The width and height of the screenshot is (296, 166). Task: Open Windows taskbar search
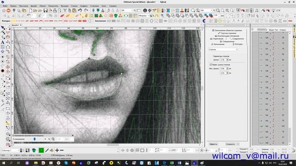click(x=11, y=163)
